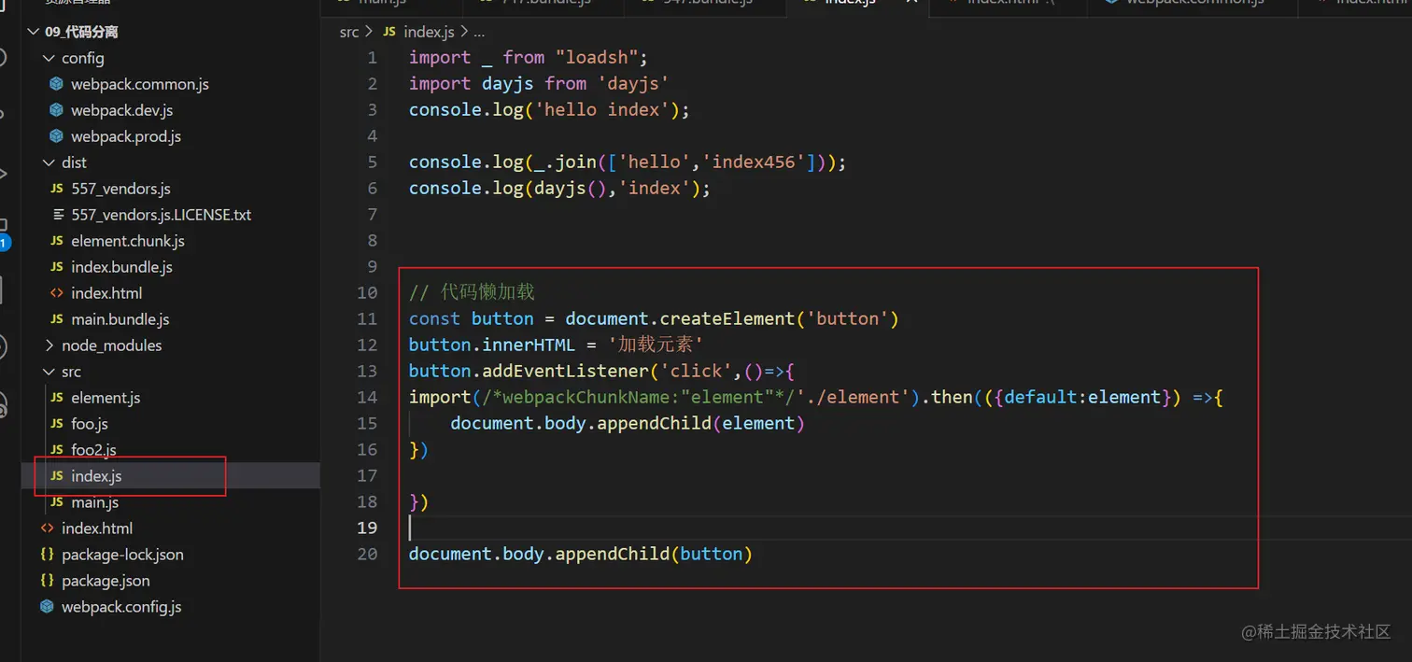Click the HTML icon of index.html in dist

pos(56,293)
